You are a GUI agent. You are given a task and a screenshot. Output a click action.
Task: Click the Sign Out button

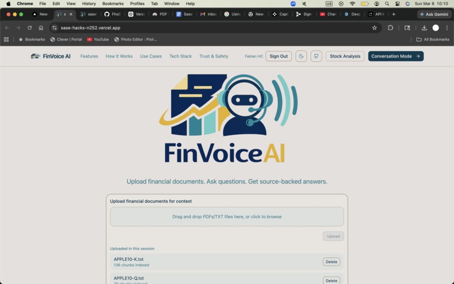point(278,56)
